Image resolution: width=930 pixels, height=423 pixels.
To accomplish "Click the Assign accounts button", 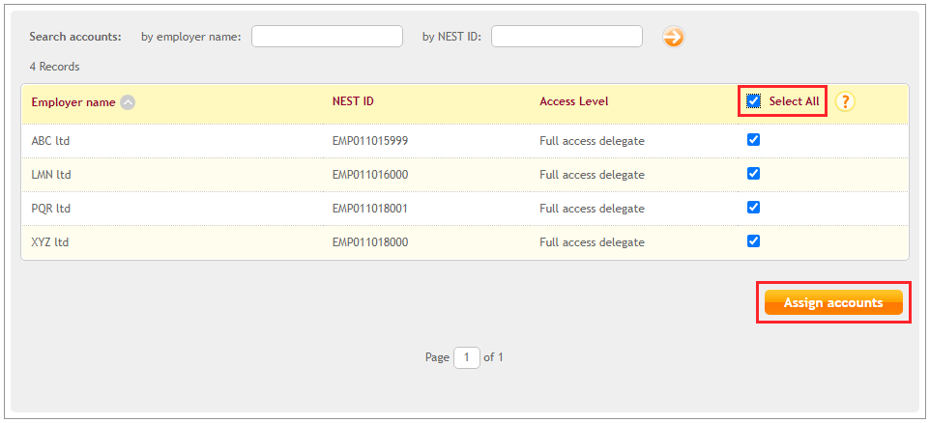I will coord(833,302).
